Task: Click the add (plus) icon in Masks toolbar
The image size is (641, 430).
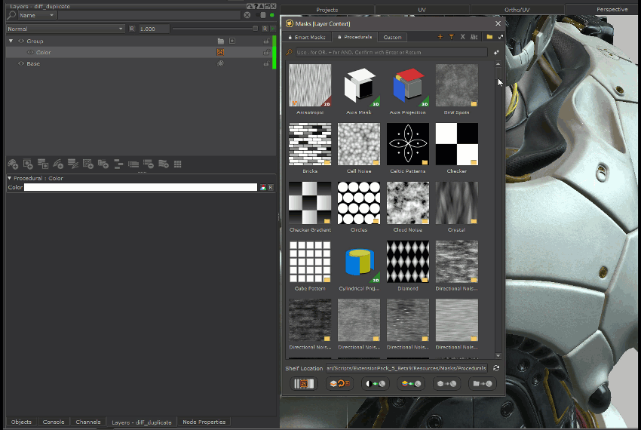Action: pos(440,37)
